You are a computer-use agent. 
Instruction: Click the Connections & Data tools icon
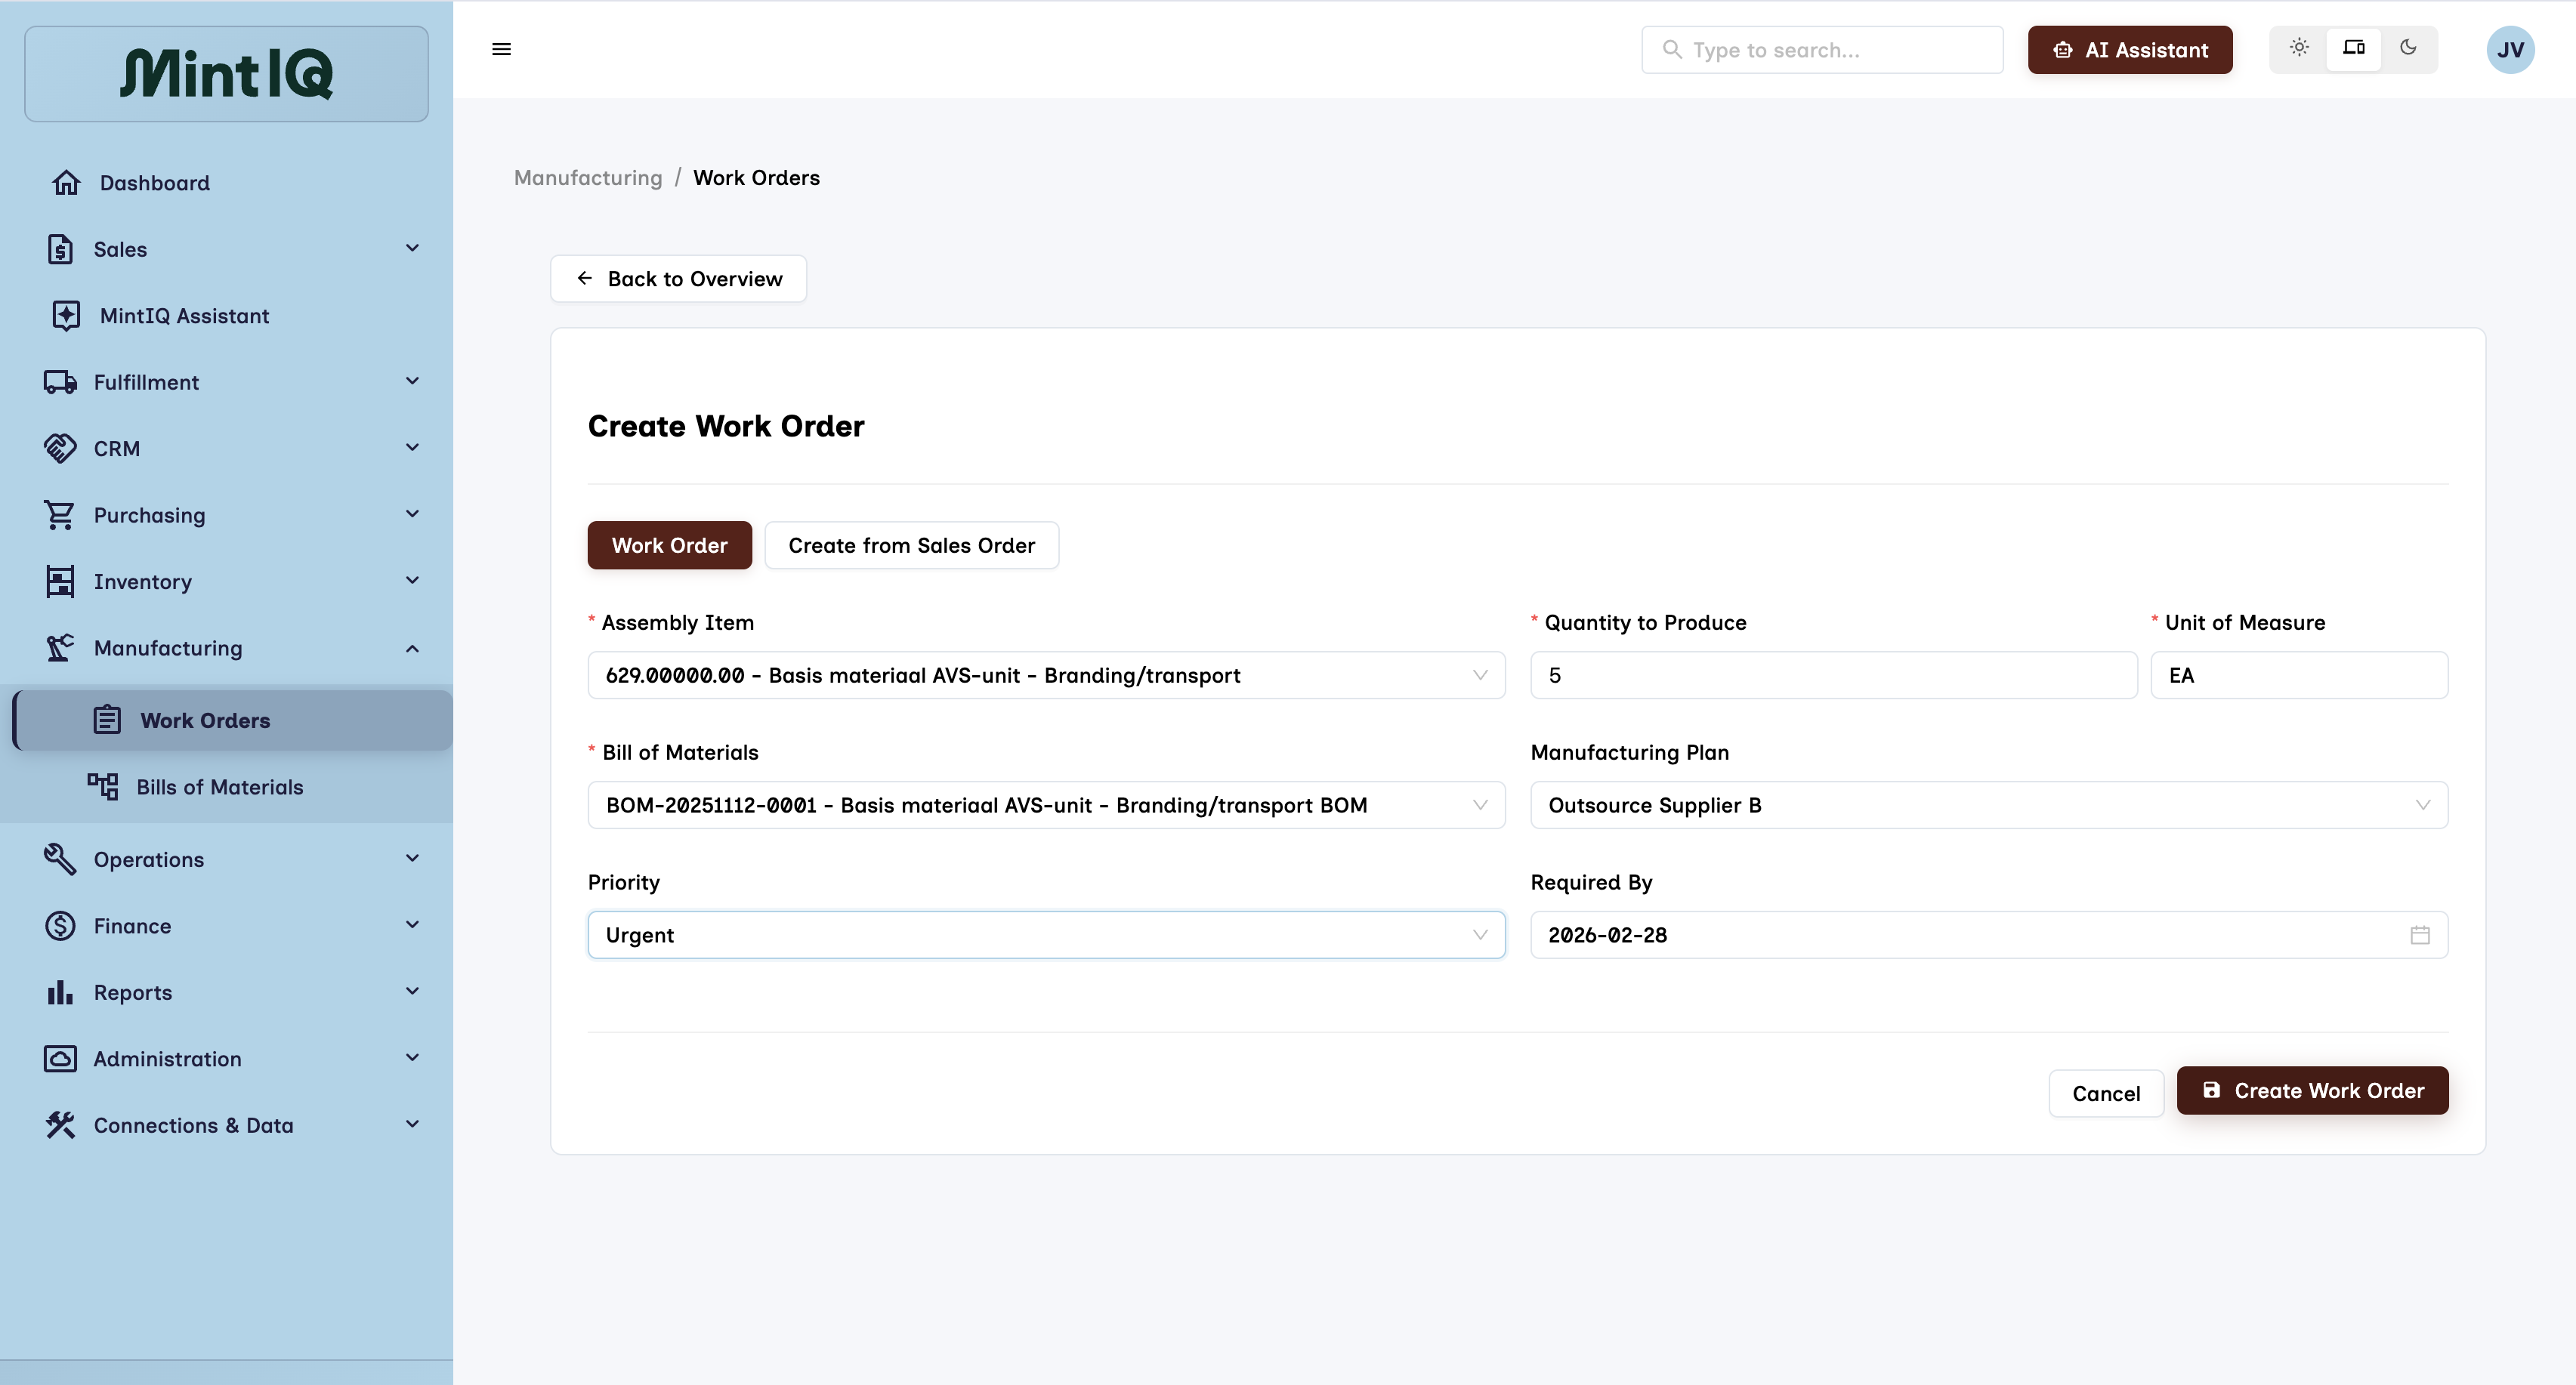coord(60,1126)
